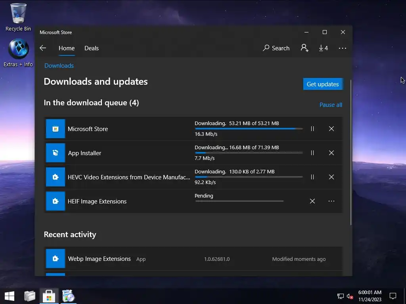
Task: Open the Extras + Info desktop icon
Action: tap(18, 53)
